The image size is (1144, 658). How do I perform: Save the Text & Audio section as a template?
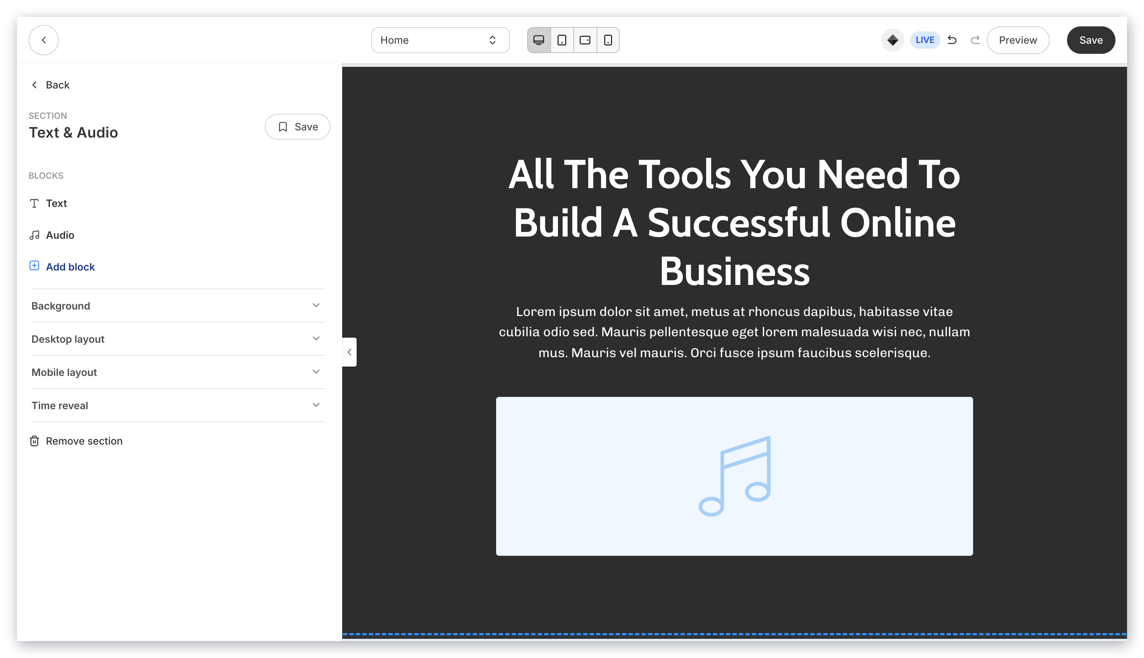point(297,126)
